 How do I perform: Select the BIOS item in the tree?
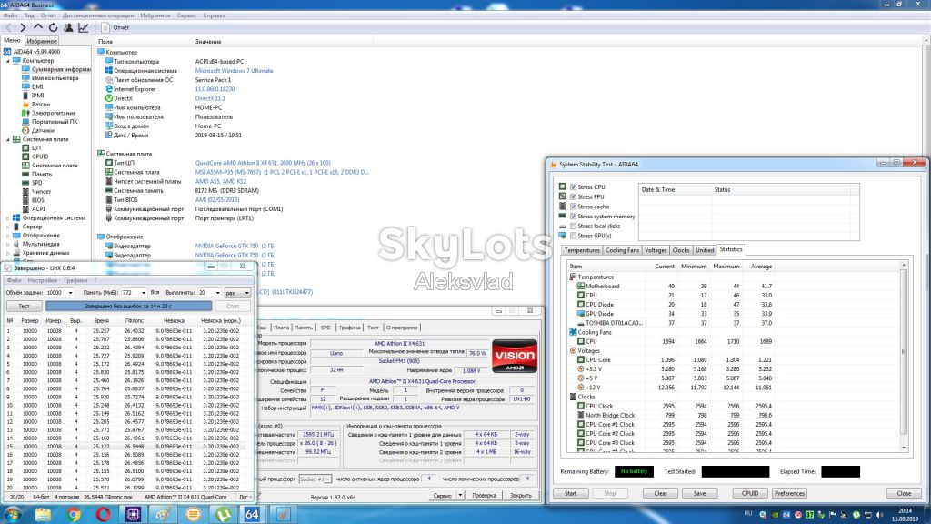tap(38, 200)
